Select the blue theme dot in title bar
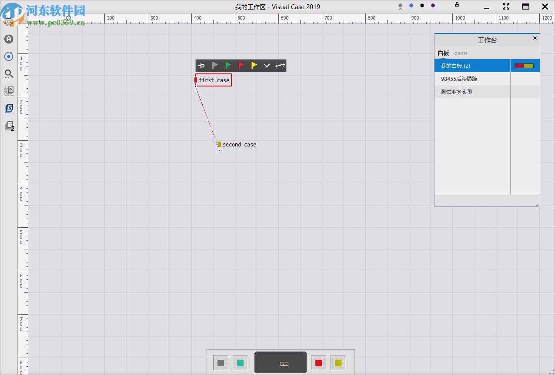The height and width of the screenshot is (375, 555). 411,6
